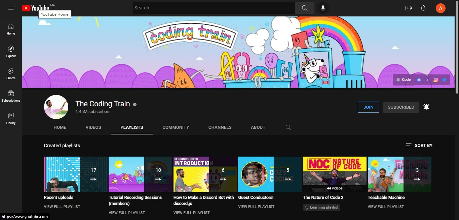Open Tutorial Recording Sessions thumbnail
The height and width of the screenshot is (220, 459).
140,174
